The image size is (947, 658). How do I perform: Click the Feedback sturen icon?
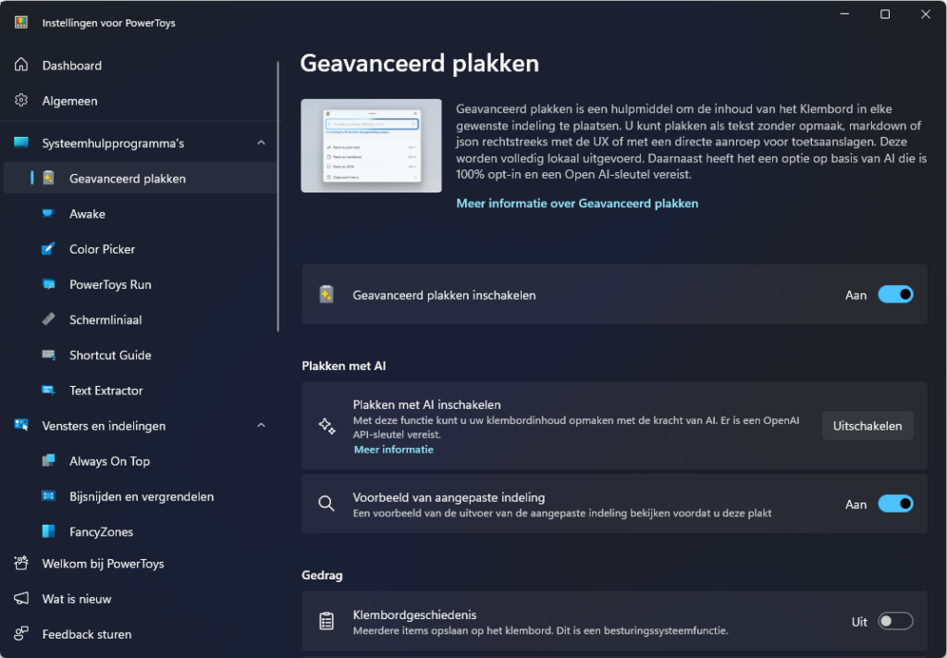pyautogui.click(x=21, y=633)
